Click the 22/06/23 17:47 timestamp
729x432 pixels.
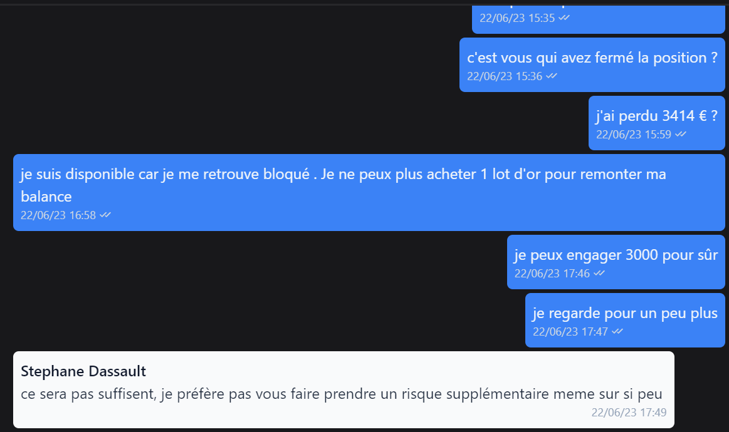(x=570, y=331)
